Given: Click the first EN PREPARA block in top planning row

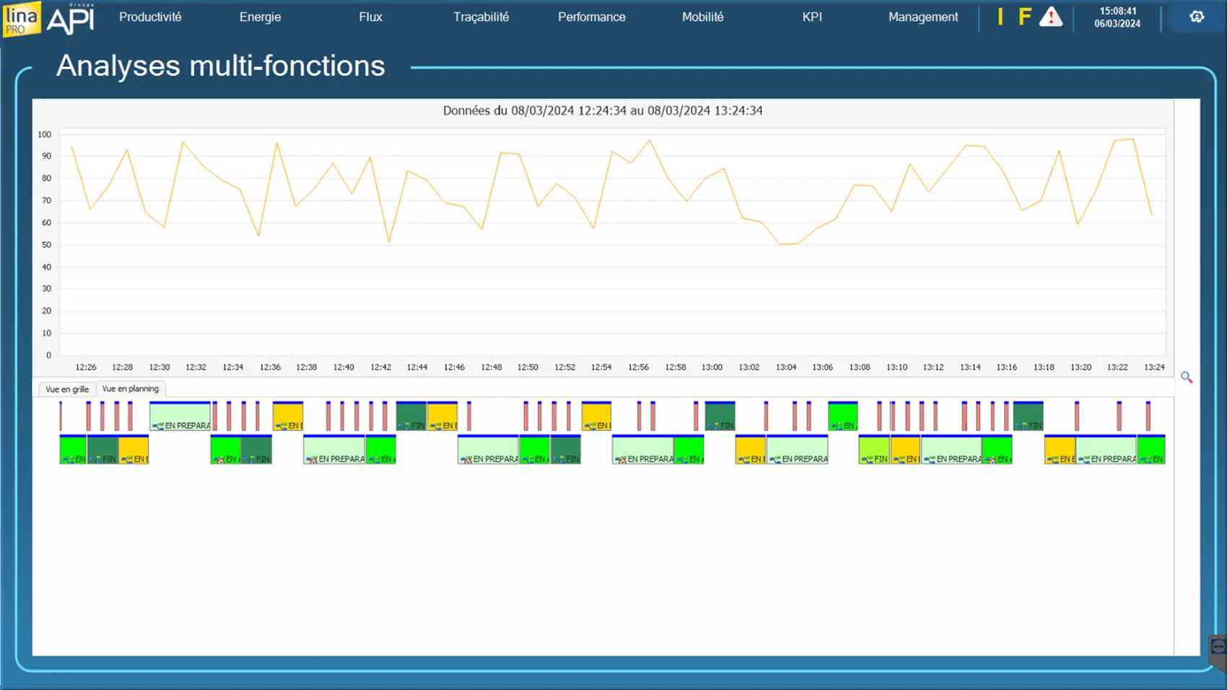Looking at the screenshot, I should (x=180, y=417).
